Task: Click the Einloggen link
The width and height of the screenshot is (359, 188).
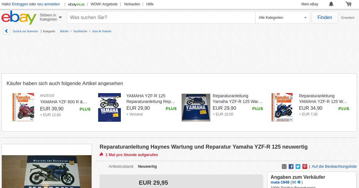Action: [x=20, y=4]
